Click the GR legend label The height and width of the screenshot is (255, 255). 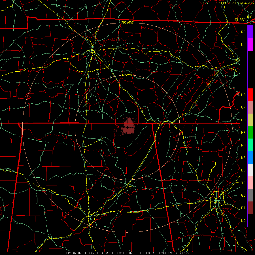[x=243, y=107]
